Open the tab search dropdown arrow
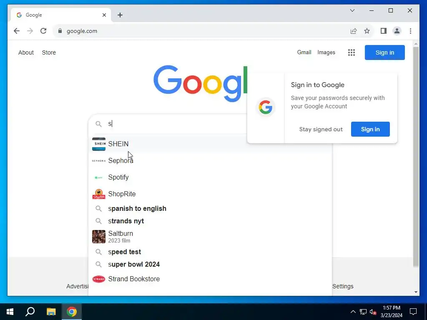 tap(352, 10)
